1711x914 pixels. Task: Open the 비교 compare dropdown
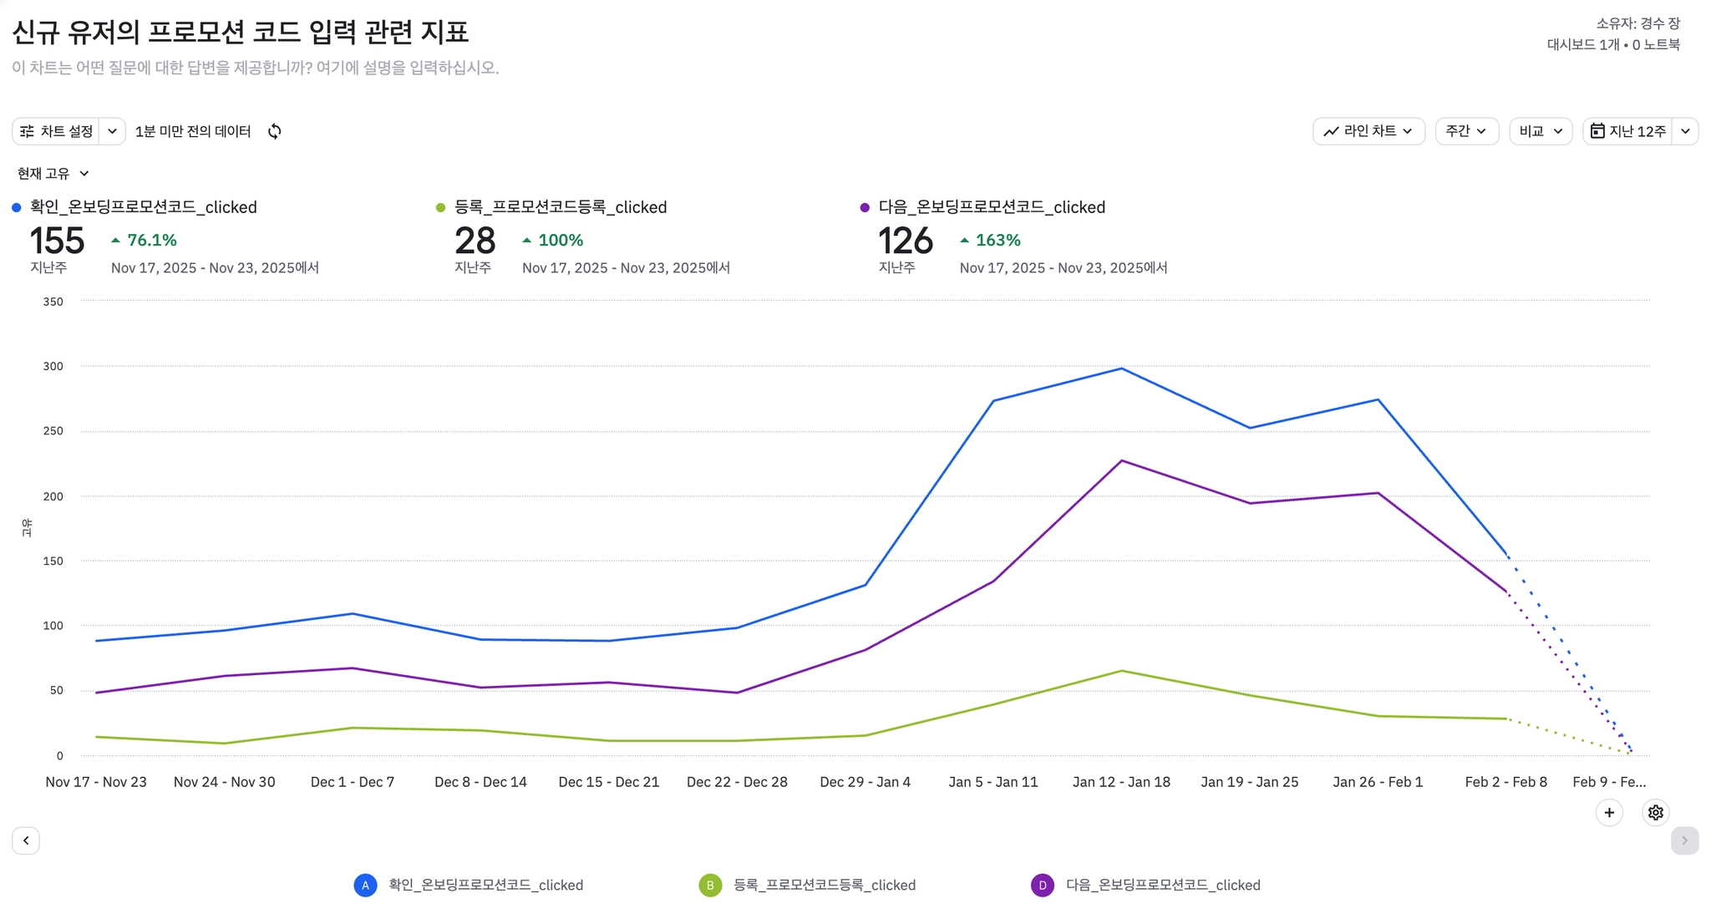1540,131
